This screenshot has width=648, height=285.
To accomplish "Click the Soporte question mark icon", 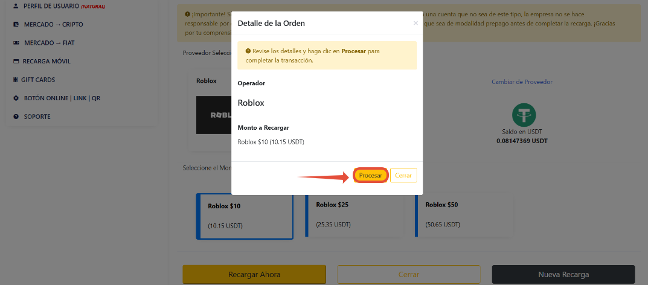I will [16, 117].
